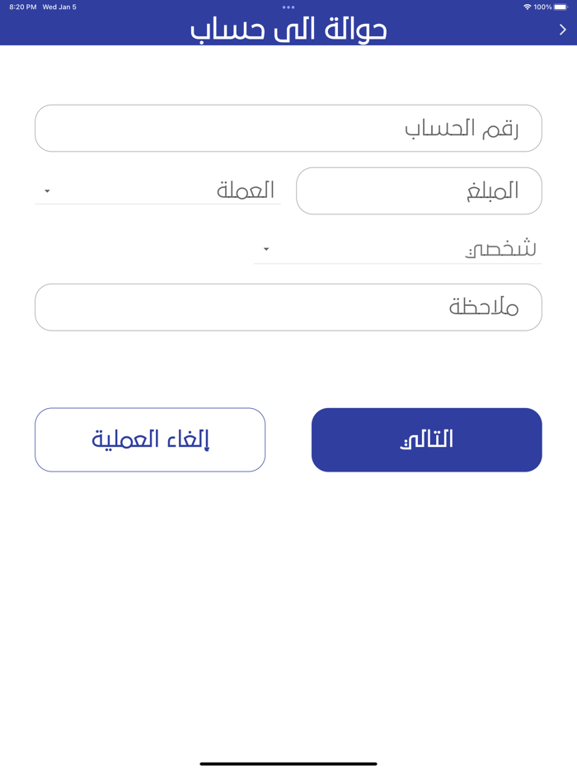Viewport: 577px width, 770px height.
Task: Click inside the رقم الحساب account field
Action: [288, 128]
